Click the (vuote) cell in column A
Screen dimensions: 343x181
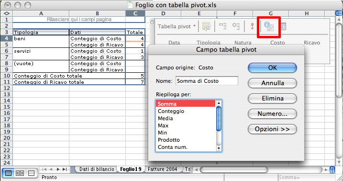coord(41,64)
